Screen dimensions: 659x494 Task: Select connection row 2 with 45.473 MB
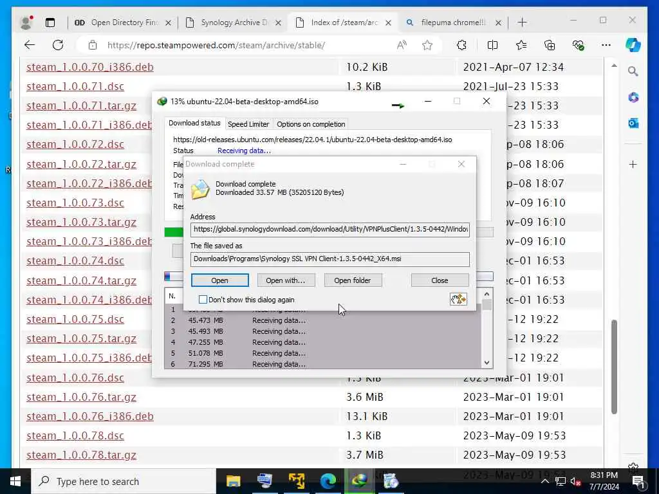pos(323,320)
